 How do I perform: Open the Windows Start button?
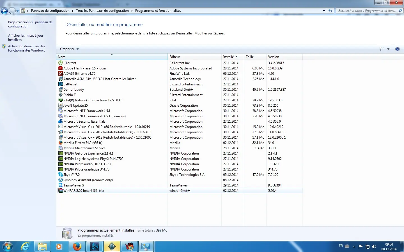(x=8, y=247)
